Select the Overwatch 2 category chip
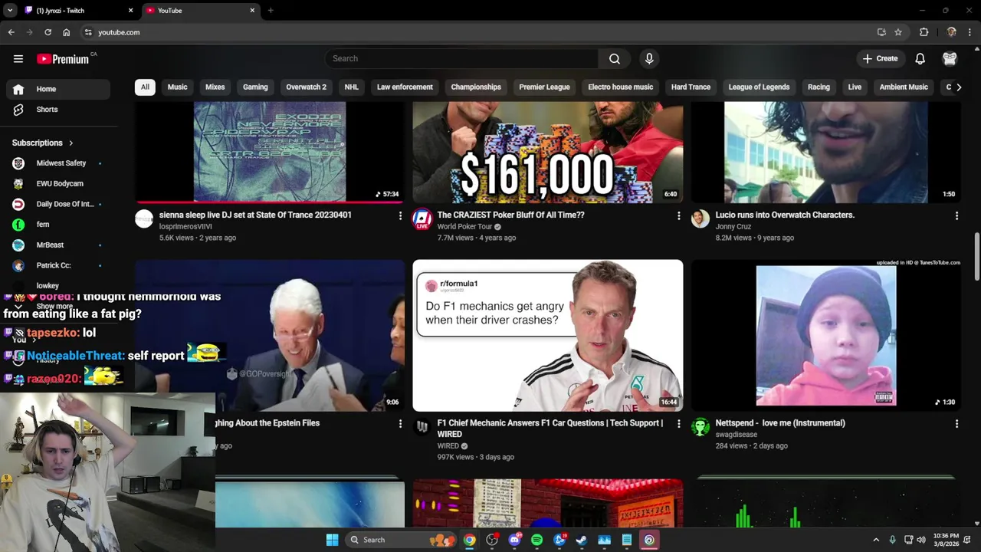Image resolution: width=981 pixels, height=552 pixels. (x=306, y=87)
